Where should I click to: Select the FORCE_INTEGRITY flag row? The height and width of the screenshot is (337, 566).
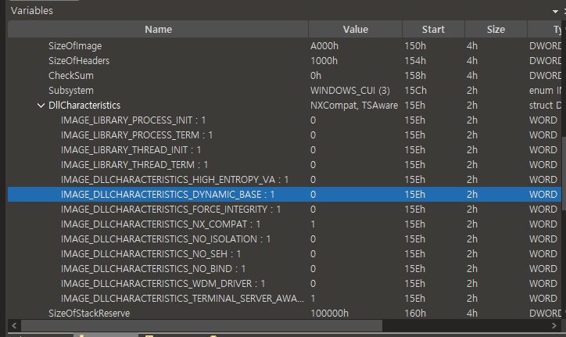coord(285,209)
